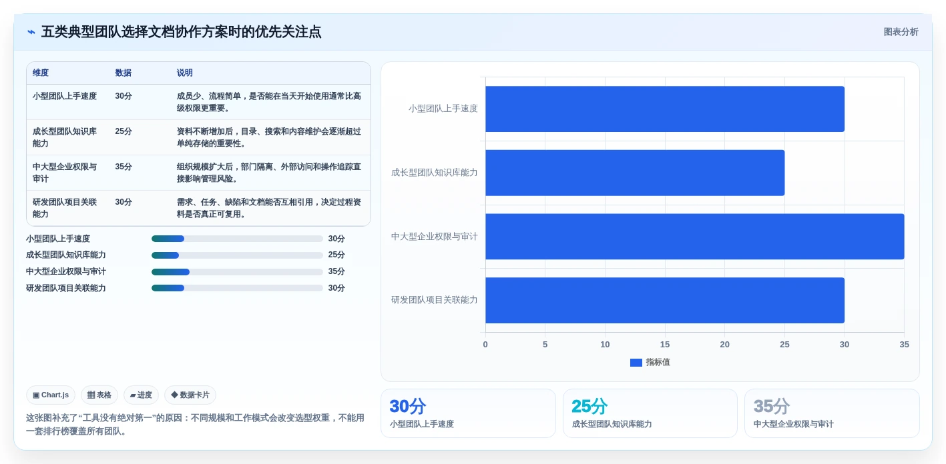Viewport: 946px width, 464px height.
Task: Click the 指标值 legend label
Action: click(658, 363)
